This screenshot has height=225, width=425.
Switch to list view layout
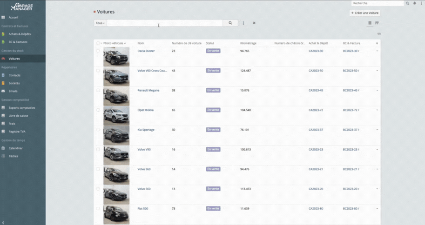click(x=370, y=23)
